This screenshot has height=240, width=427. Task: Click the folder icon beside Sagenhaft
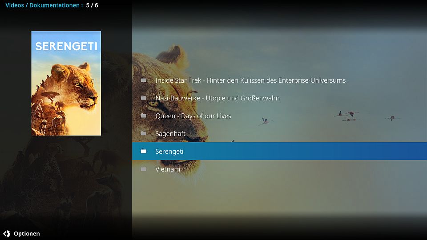click(x=144, y=133)
